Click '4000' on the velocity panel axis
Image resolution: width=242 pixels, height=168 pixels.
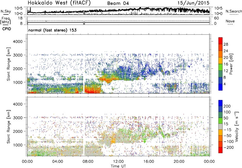click(18, 104)
